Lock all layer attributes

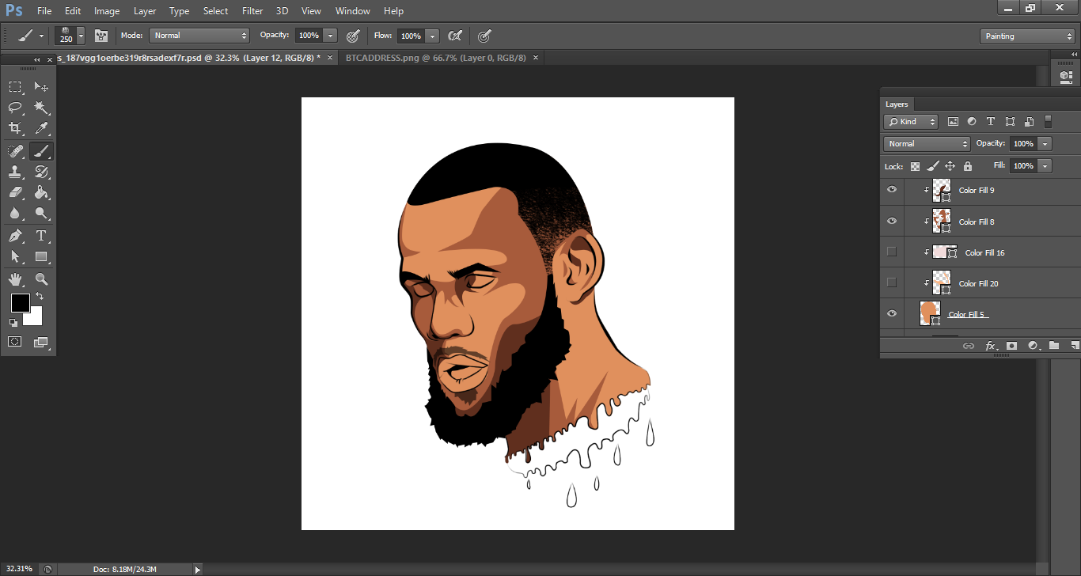[x=967, y=166]
